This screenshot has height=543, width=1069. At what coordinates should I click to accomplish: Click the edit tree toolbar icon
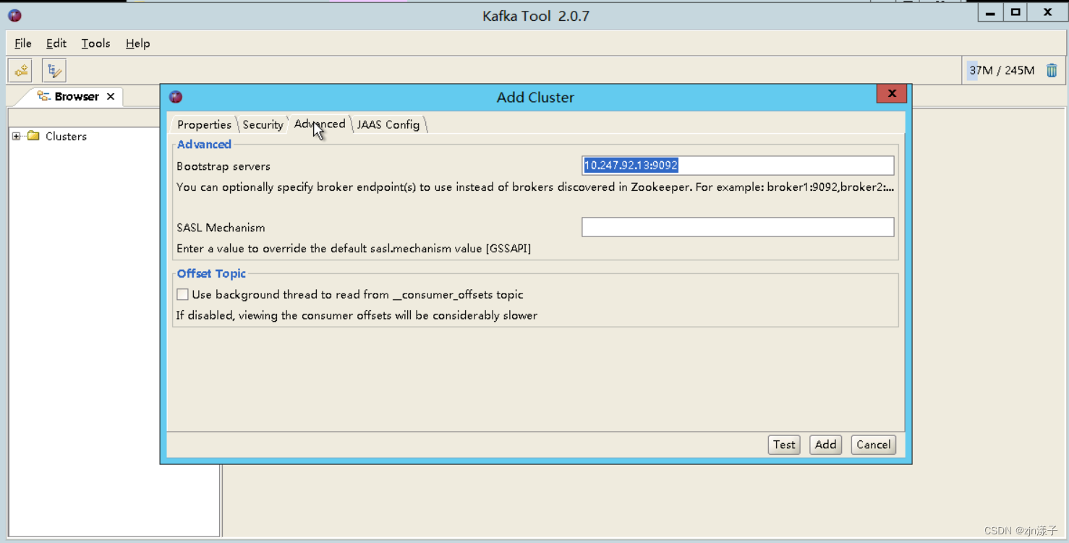click(x=54, y=70)
